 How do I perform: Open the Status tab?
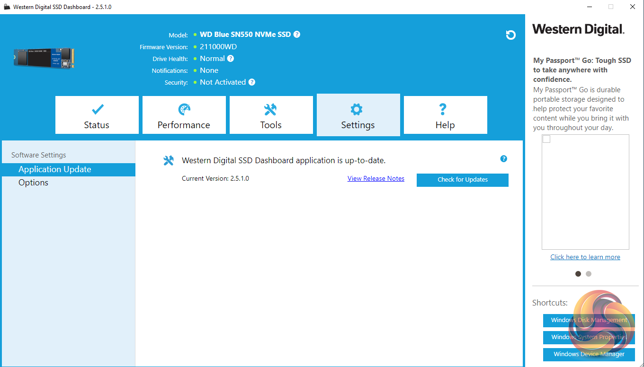click(x=97, y=115)
